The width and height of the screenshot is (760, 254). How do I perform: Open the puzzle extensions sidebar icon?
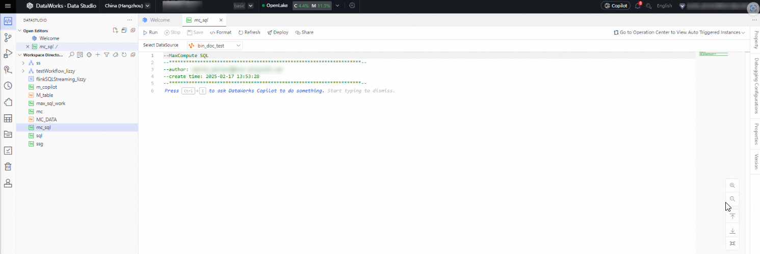pos(8,102)
